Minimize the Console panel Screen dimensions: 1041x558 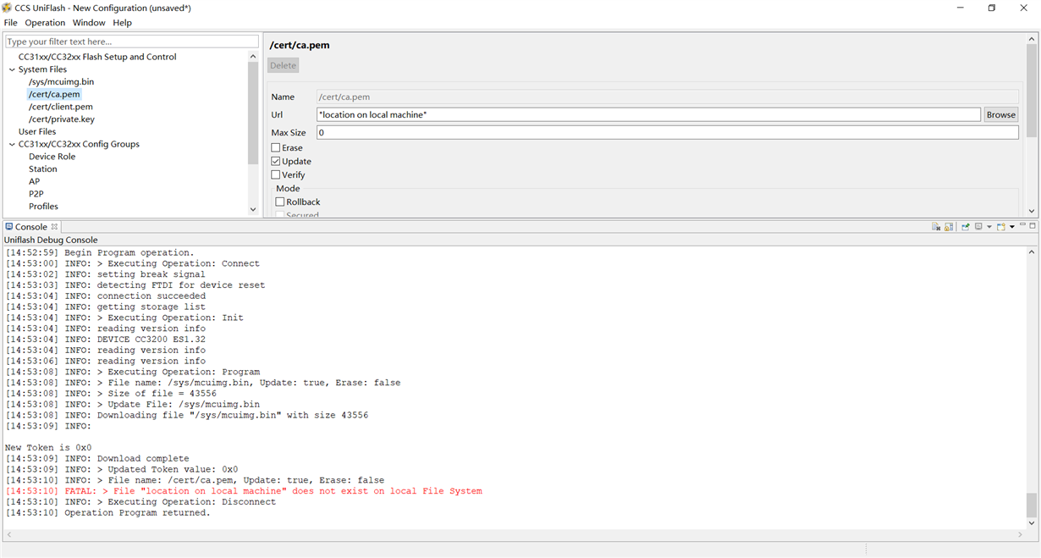pyautogui.click(x=1022, y=226)
